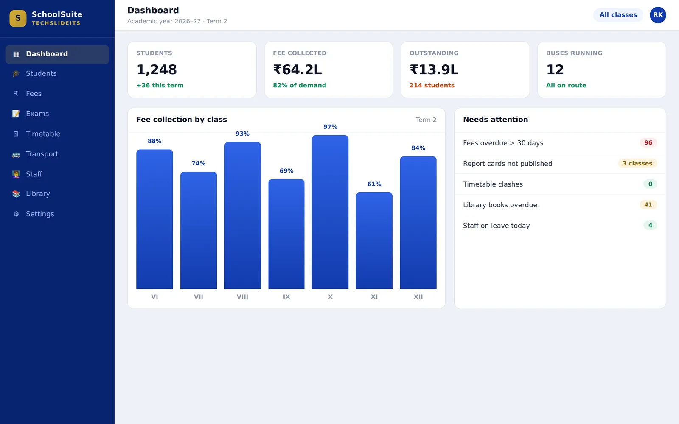The width and height of the screenshot is (679, 424).
Task: Click the 3 classes badge
Action: pos(637,164)
